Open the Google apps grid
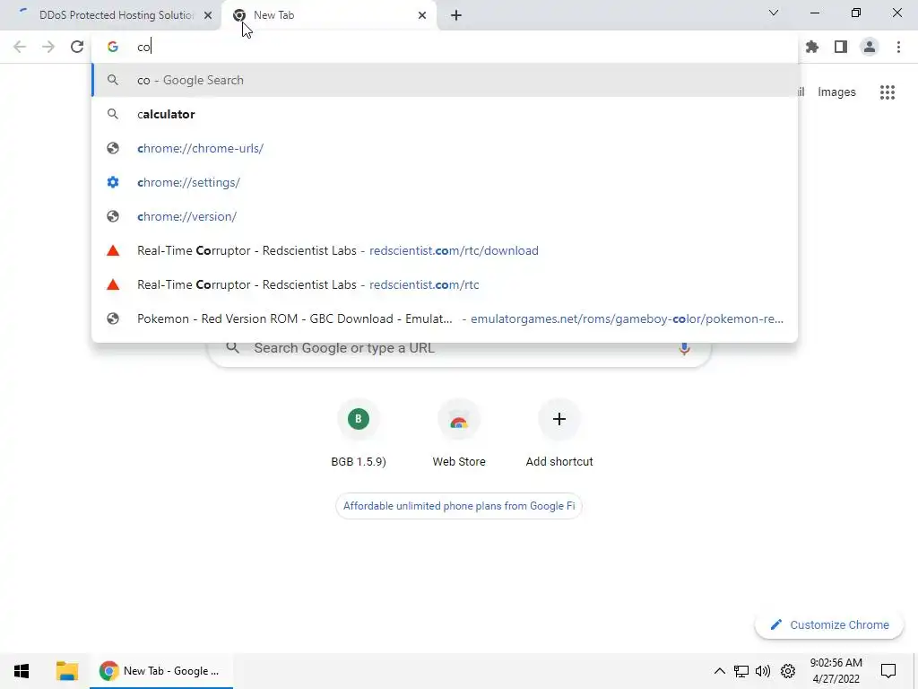 [x=888, y=92]
